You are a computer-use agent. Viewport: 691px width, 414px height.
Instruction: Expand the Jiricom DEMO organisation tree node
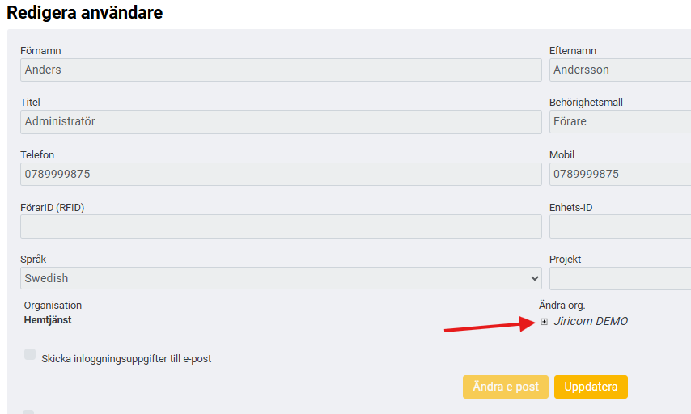point(544,322)
